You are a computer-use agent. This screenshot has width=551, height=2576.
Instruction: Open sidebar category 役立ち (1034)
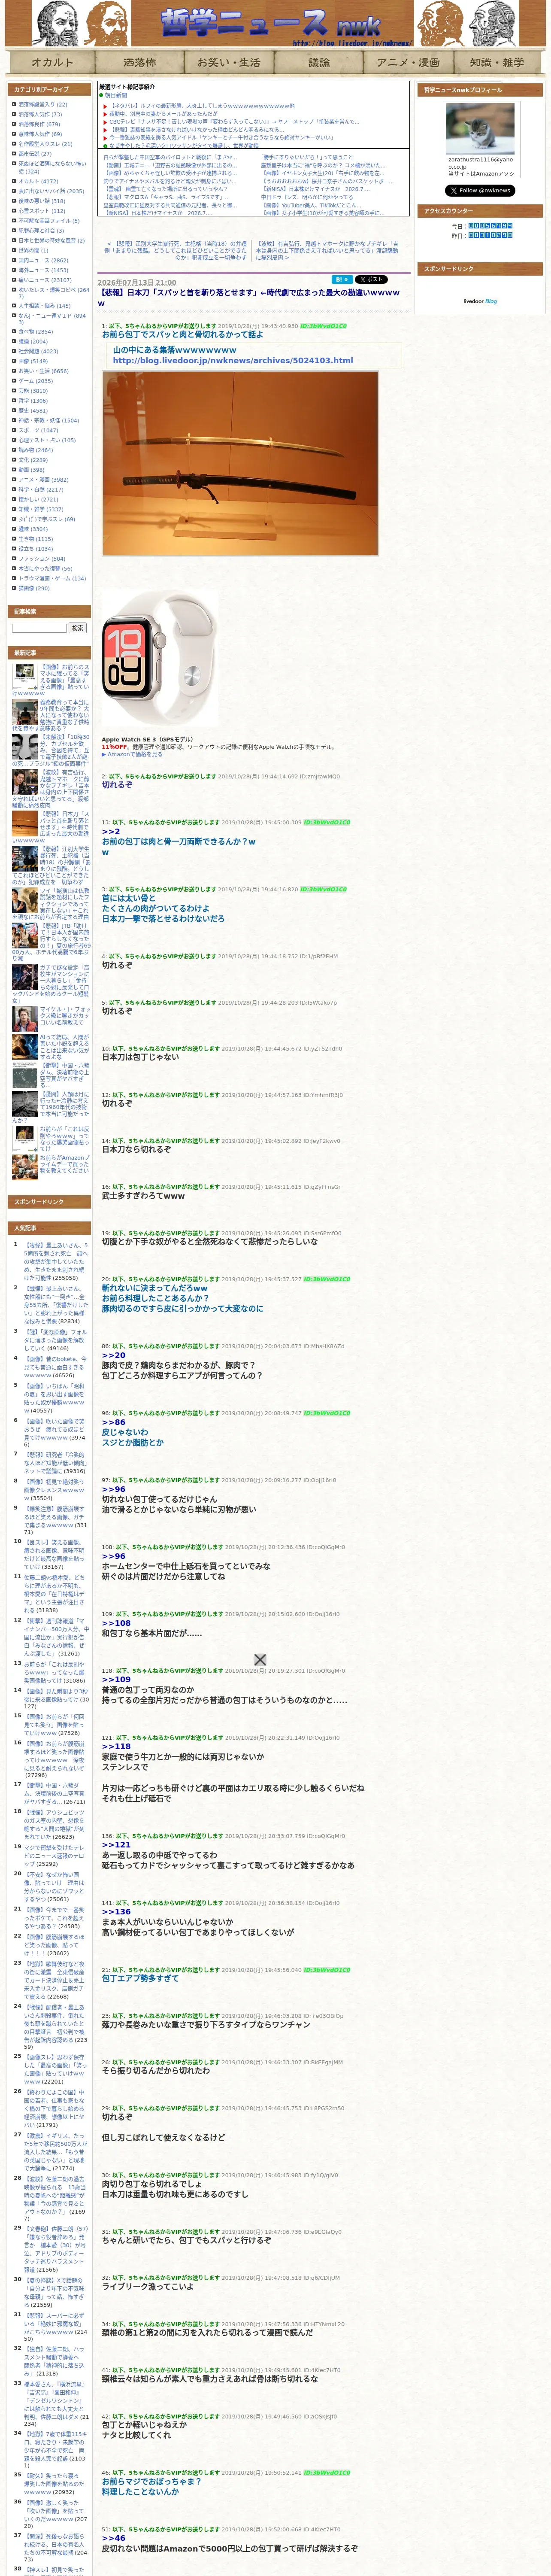[x=35, y=549]
